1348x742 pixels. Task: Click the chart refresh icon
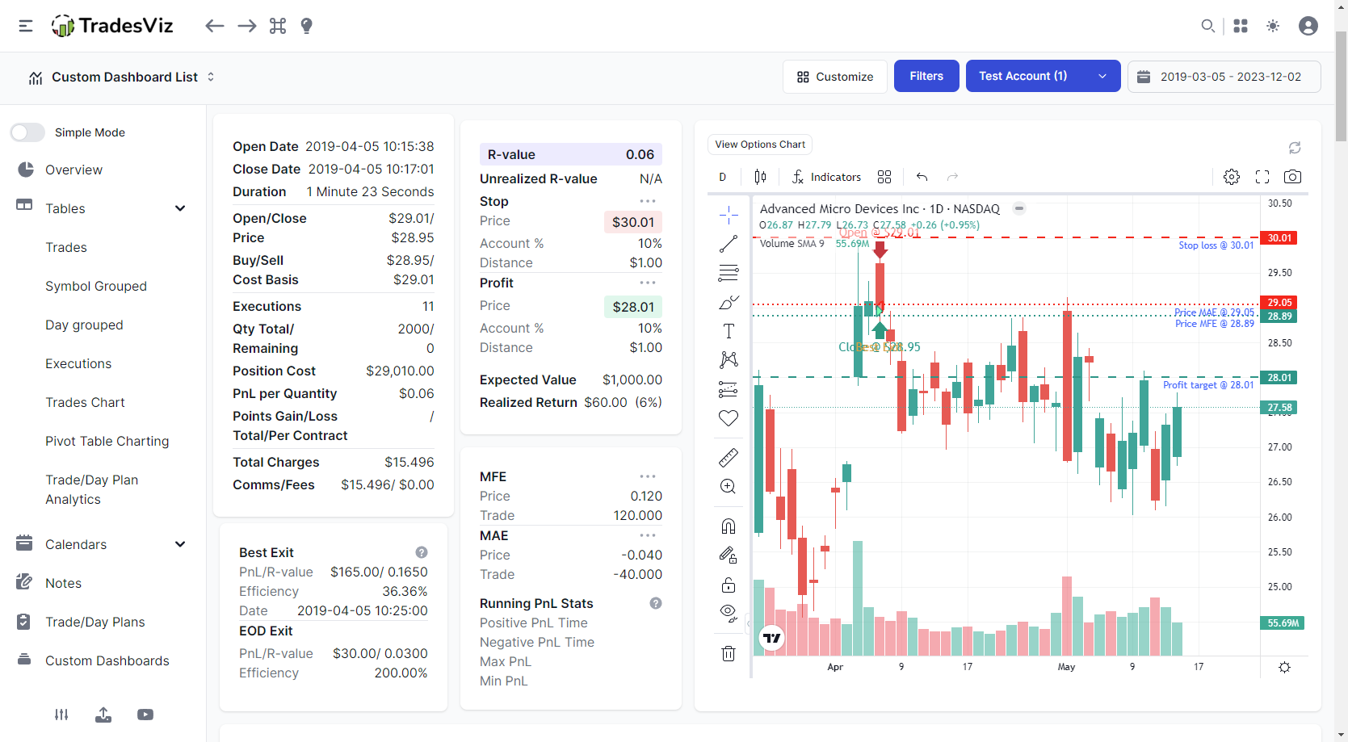click(1295, 148)
